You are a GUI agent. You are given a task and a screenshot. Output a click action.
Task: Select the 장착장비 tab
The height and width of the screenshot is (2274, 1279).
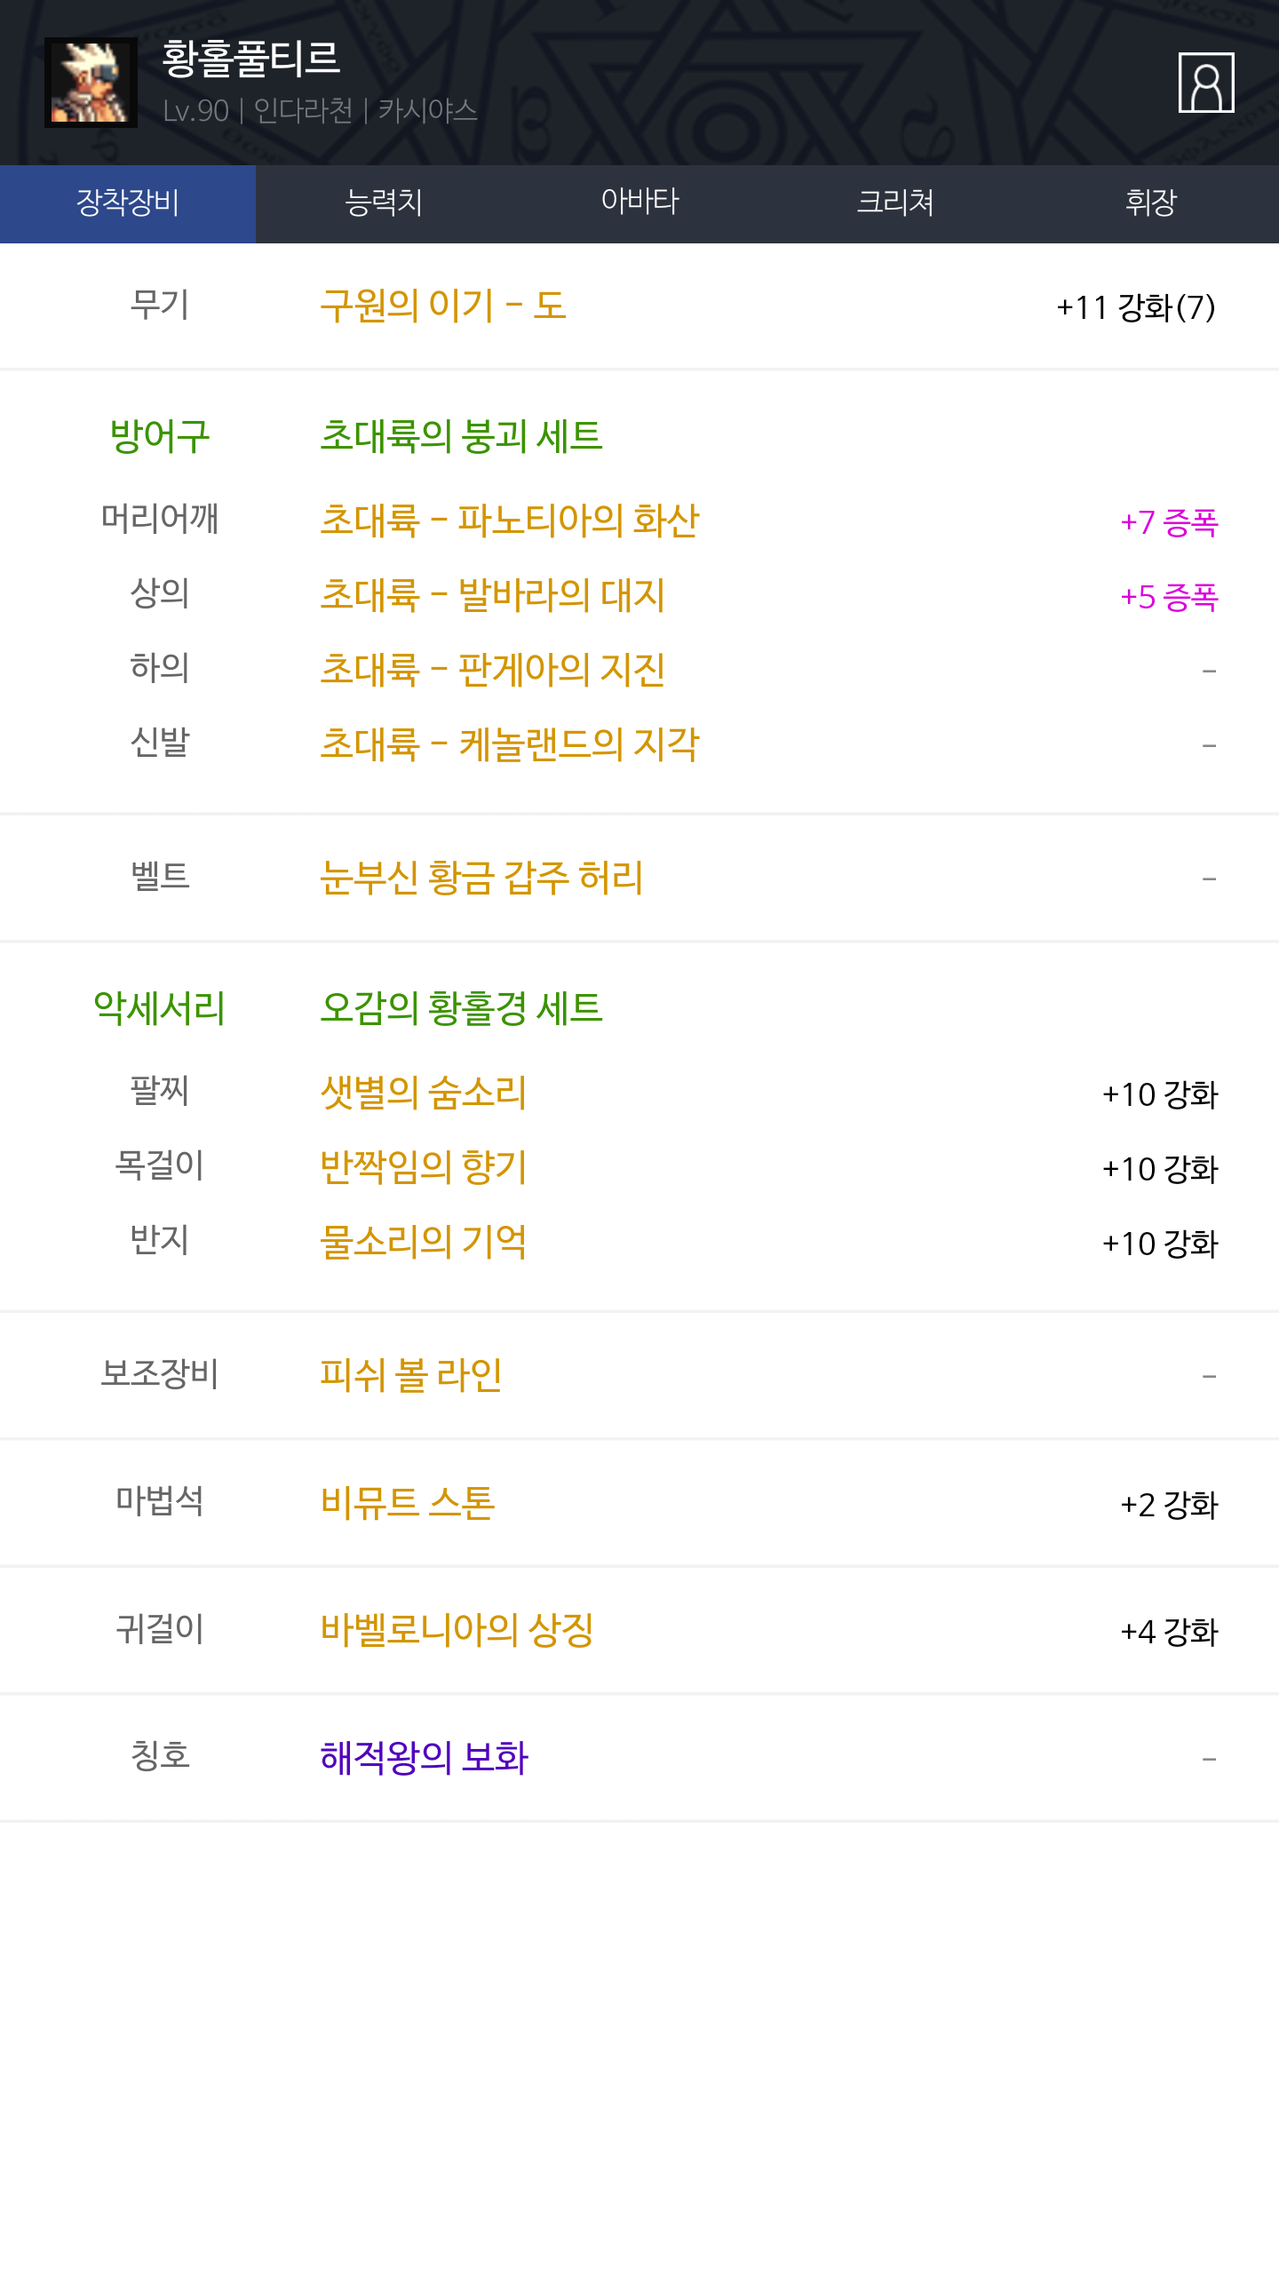point(128,203)
